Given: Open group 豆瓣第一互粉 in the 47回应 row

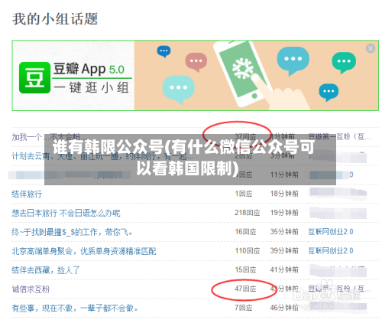Looking at the screenshot, I should tap(339, 289).
